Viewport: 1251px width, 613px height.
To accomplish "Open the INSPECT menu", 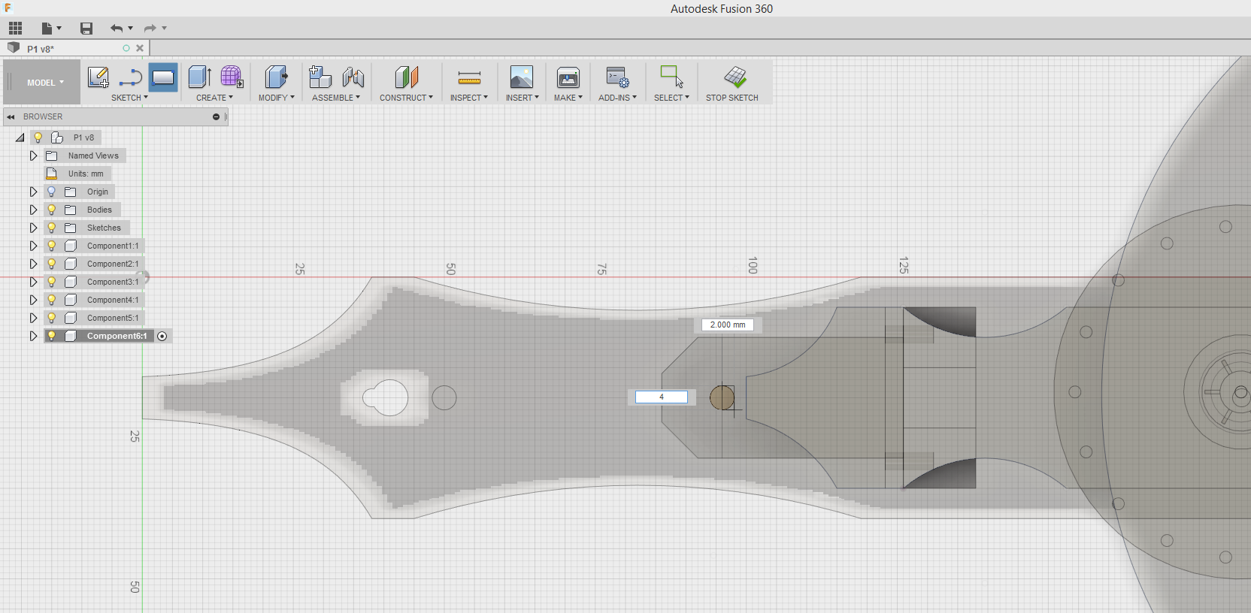I will (468, 98).
